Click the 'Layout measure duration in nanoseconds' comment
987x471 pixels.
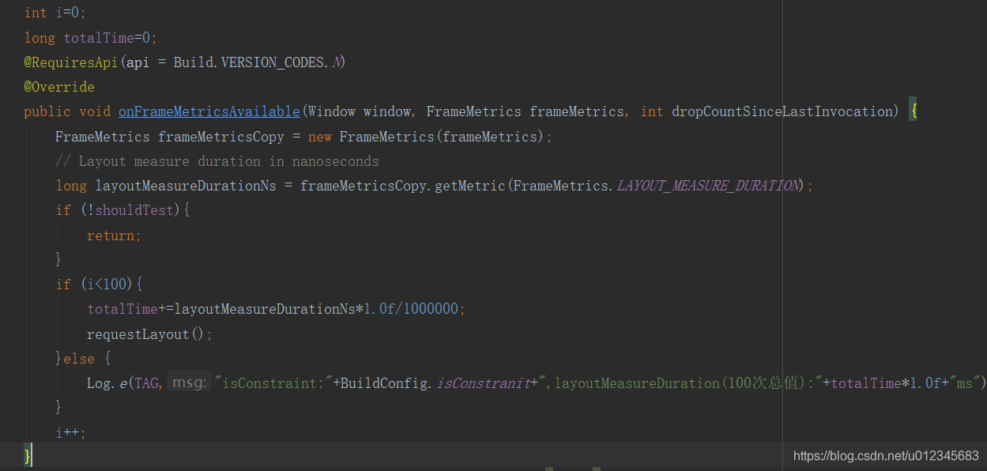[x=217, y=161]
